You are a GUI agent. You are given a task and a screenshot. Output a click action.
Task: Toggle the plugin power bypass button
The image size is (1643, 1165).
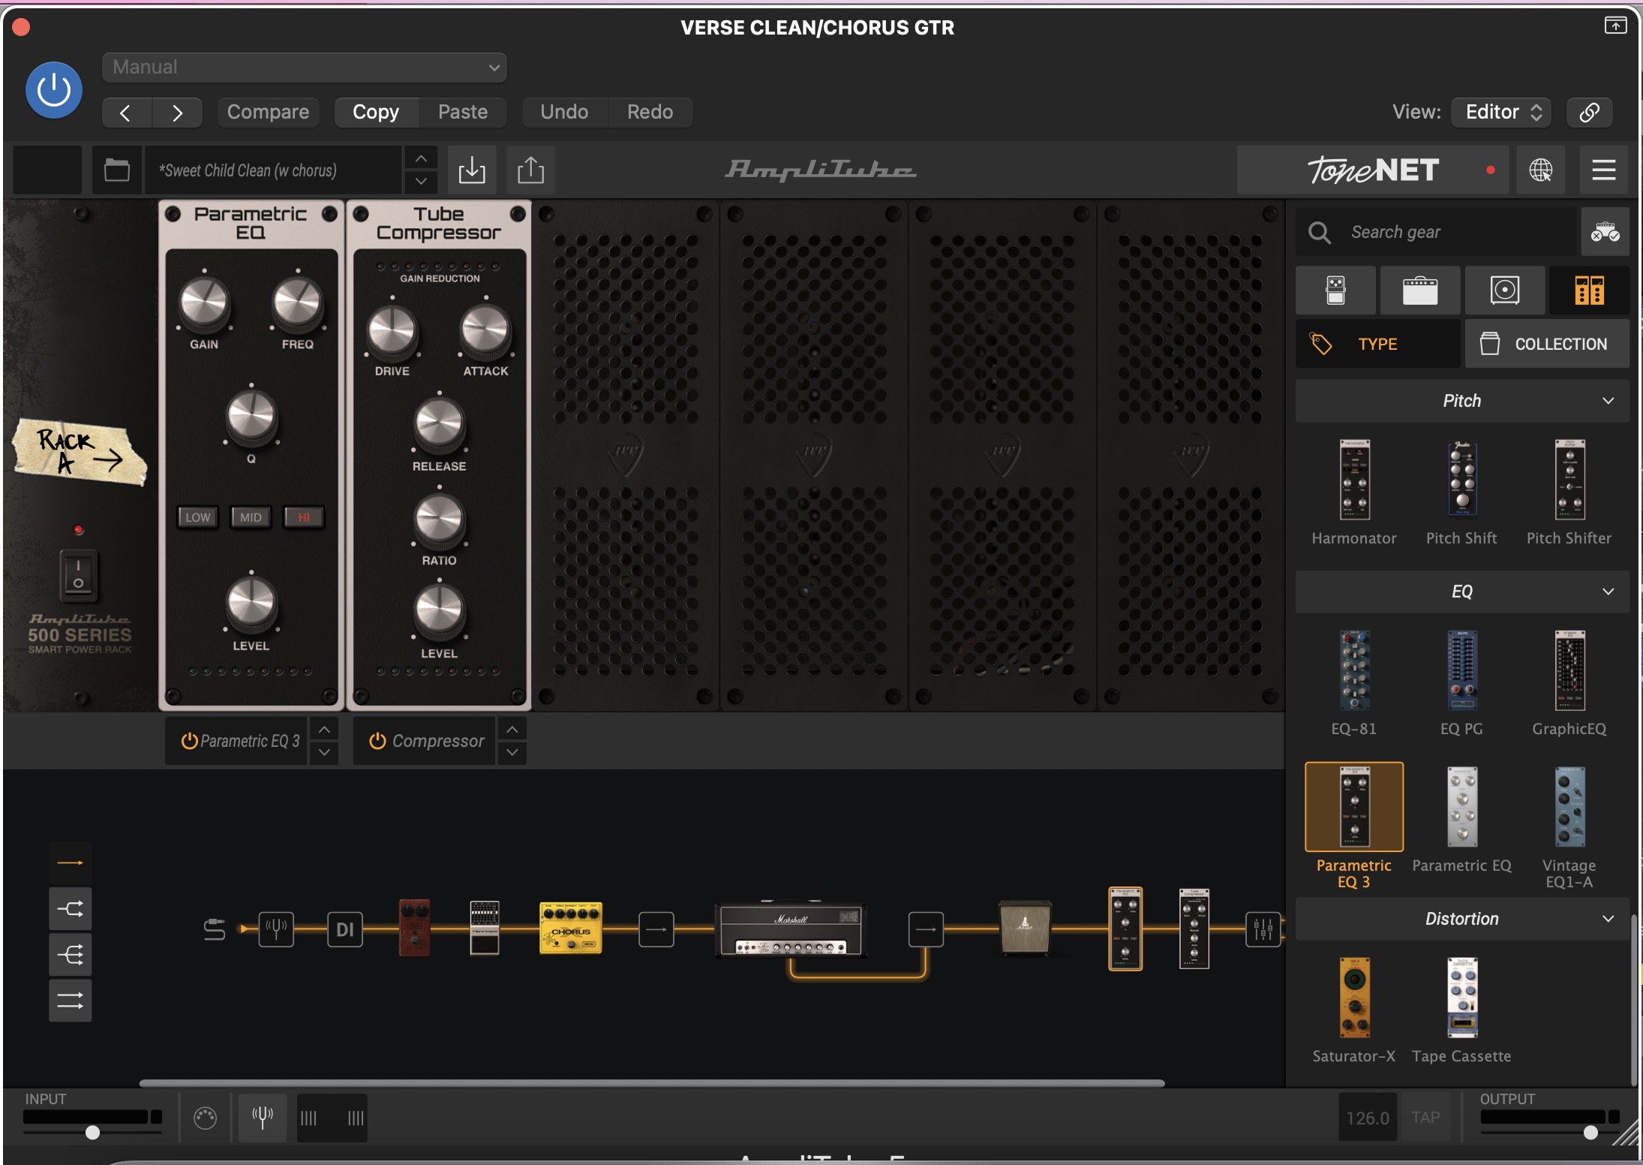(x=54, y=90)
